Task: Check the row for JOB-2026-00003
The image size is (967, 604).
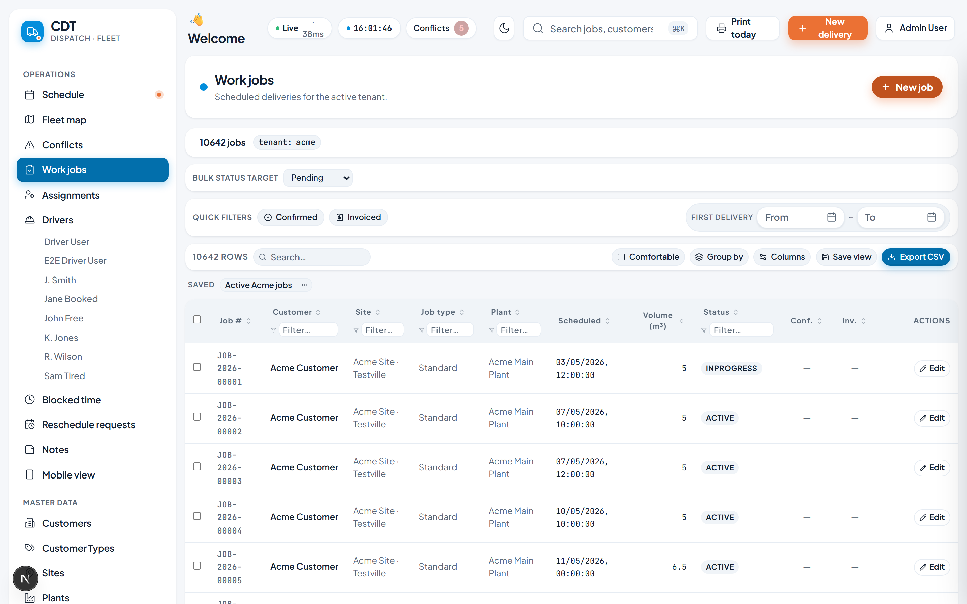Action: [197, 466]
